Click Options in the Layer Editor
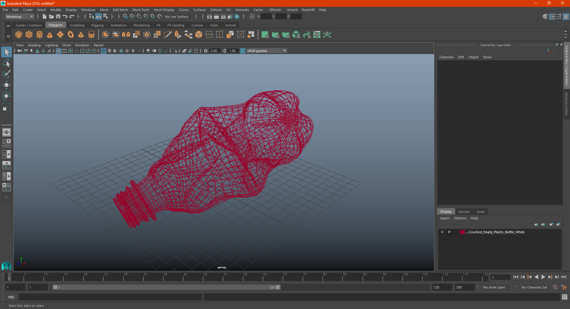 tap(460, 218)
